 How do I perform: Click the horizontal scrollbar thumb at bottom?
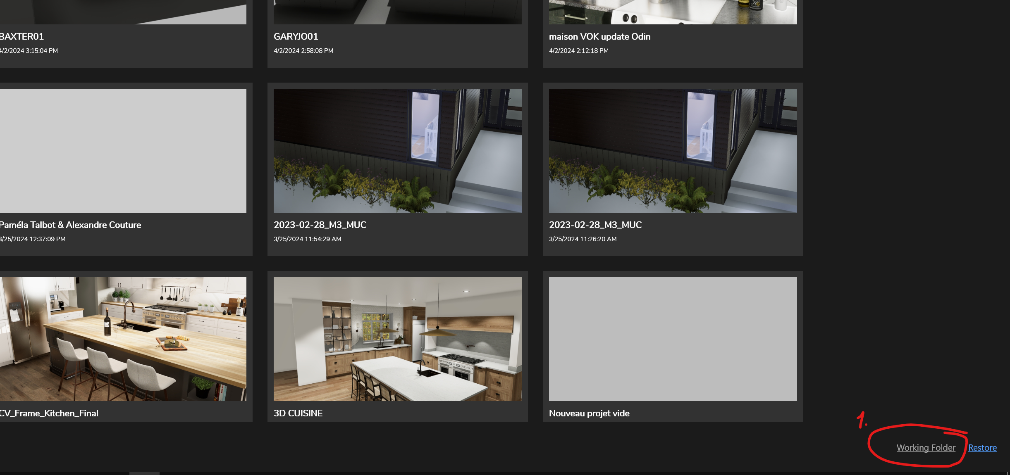click(144, 473)
